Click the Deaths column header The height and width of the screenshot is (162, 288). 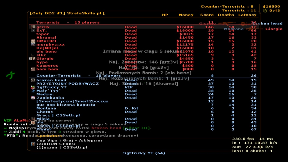(226, 15)
